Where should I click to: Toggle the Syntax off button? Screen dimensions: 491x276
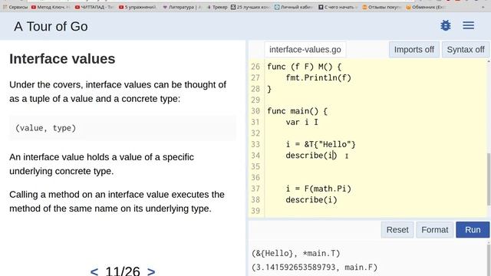[x=466, y=49]
